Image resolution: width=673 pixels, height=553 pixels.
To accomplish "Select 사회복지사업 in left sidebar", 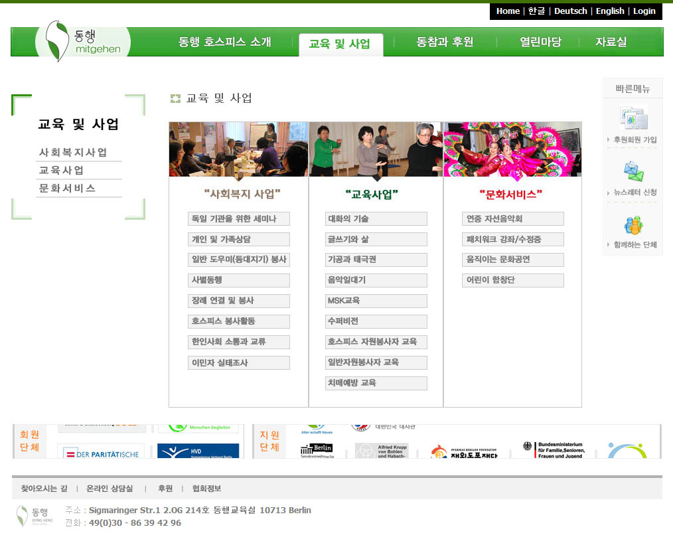I will tap(73, 153).
